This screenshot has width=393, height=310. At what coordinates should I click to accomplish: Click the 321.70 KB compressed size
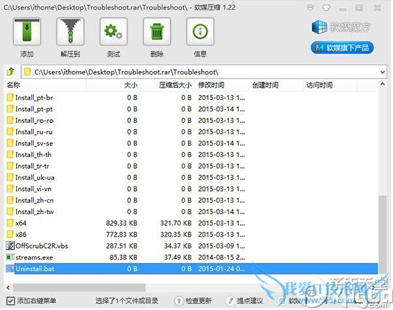pyautogui.click(x=176, y=223)
